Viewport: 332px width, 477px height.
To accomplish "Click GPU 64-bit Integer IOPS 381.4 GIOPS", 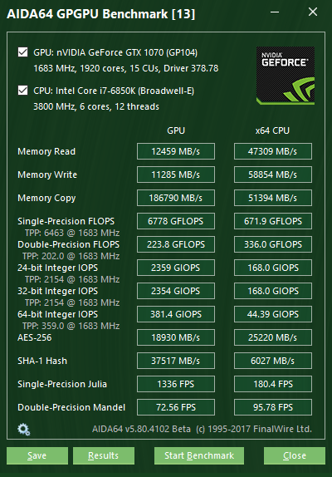I will pos(176,314).
